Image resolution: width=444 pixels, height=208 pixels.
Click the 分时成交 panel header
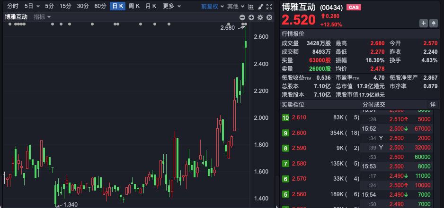pyautogui.click(x=374, y=104)
